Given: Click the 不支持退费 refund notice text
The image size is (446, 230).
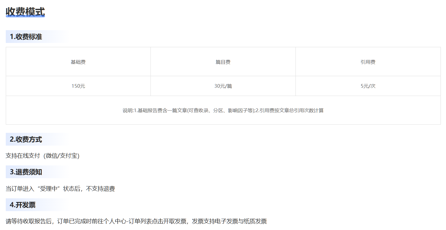Looking at the screenshot, I should 100,189.
